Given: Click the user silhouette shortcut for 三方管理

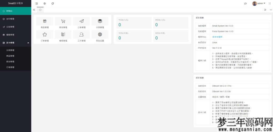Looking at the screenshot, I should tap(82, 34).
